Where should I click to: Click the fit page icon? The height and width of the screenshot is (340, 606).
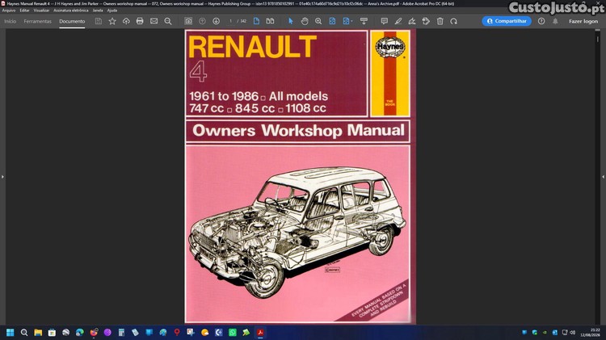(x=332, y=21)
